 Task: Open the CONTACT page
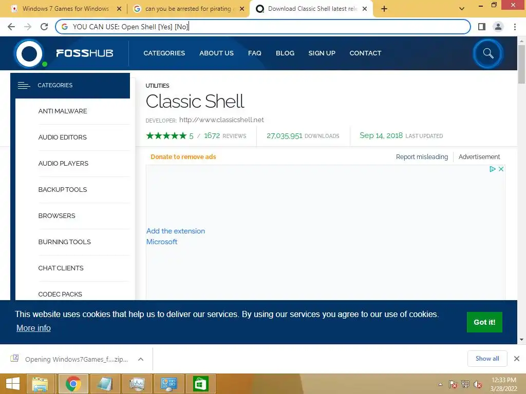coord(365,53)
